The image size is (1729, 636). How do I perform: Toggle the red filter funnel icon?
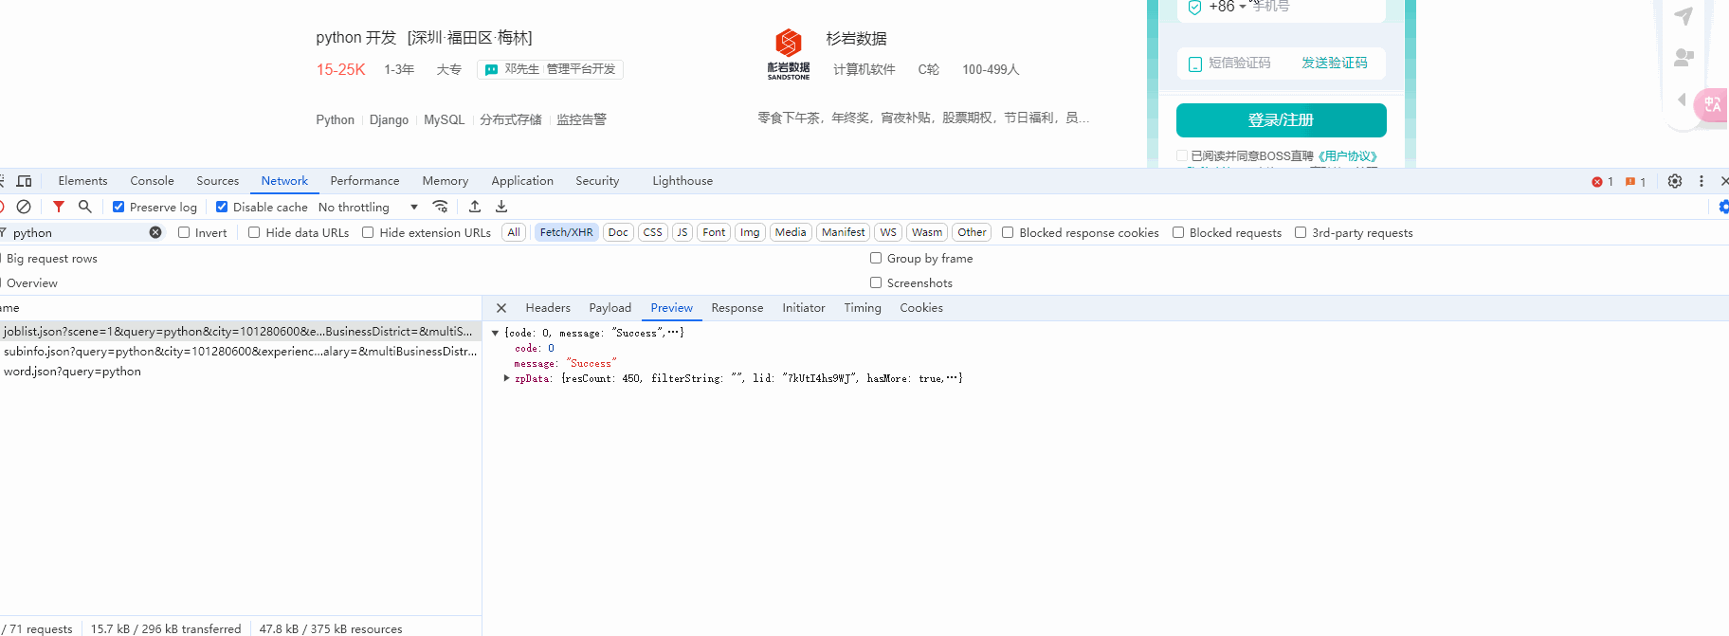(59, 207)
